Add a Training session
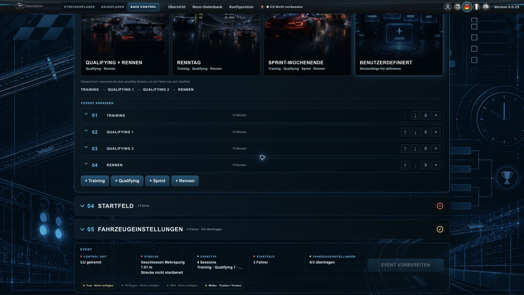The width and height of the screenshot is (524, 295). [x=95, y=181]
